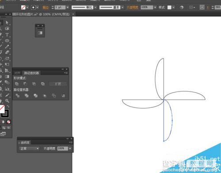The image size is (221, 173).
Task: Click the Unite shape mode icon
Action: [17, 84]
